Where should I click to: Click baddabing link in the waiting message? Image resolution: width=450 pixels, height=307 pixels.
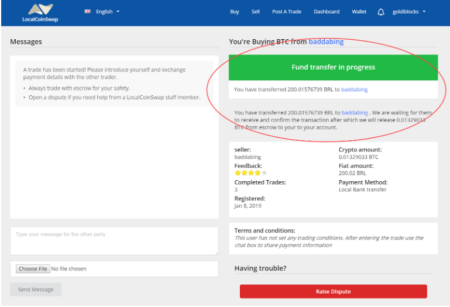355,112
